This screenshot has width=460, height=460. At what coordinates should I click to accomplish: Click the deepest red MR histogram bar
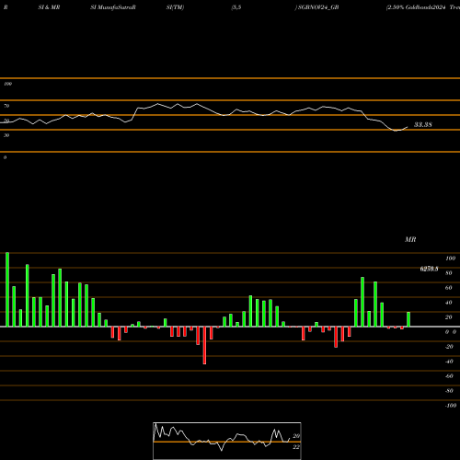(204, 345)
